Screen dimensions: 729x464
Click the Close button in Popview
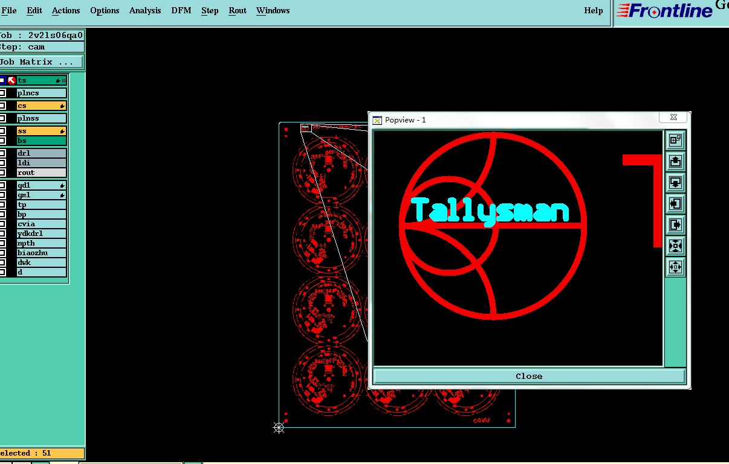[x=529, y=376]
